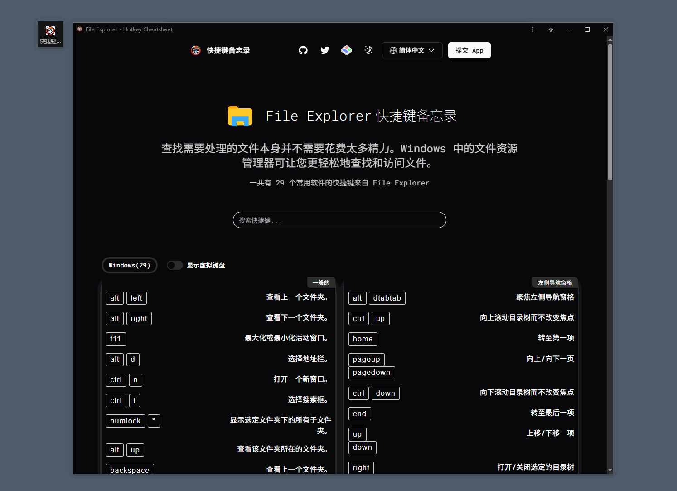Click the colorful diamond app icon
The width and height of the screenshot is (677, 491).
point(347,50)
